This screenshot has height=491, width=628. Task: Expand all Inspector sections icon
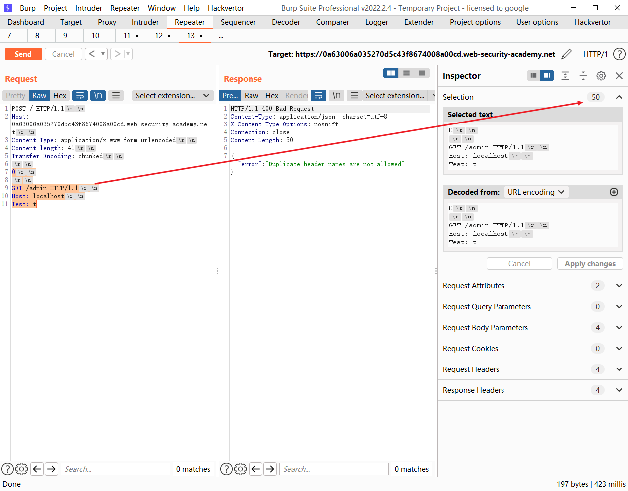tap(565, 76)
